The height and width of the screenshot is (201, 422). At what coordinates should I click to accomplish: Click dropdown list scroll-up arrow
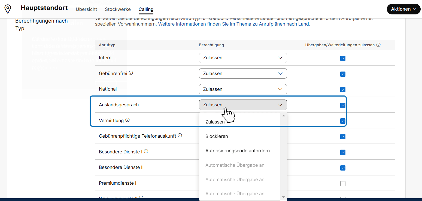click(x=284, y=116)
